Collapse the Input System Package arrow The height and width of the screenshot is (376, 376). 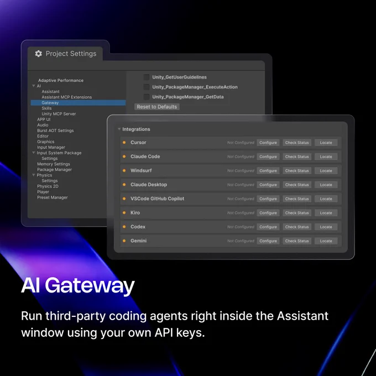(34, 153)
